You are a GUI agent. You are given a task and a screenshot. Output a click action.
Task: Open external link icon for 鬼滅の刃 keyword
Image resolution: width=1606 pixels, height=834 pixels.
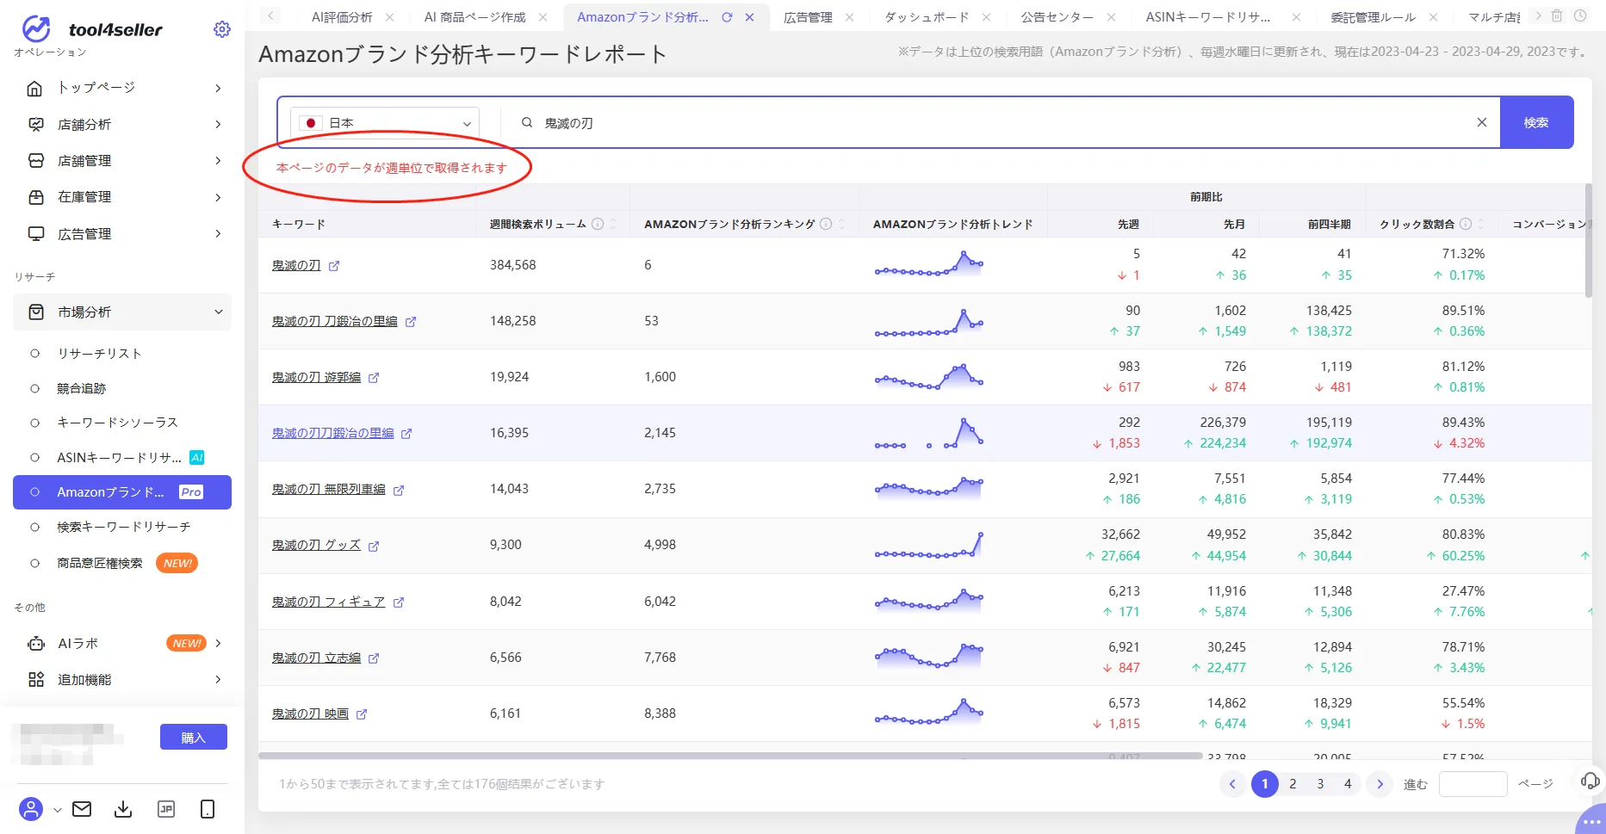pyautogui.click(x=334, y=266)
